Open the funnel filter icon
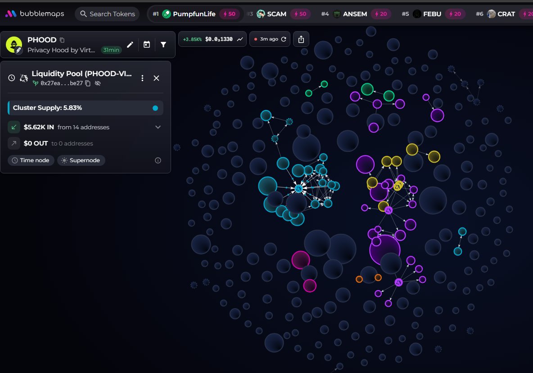The width and height of the screenshot is (533, 373). 163,45
